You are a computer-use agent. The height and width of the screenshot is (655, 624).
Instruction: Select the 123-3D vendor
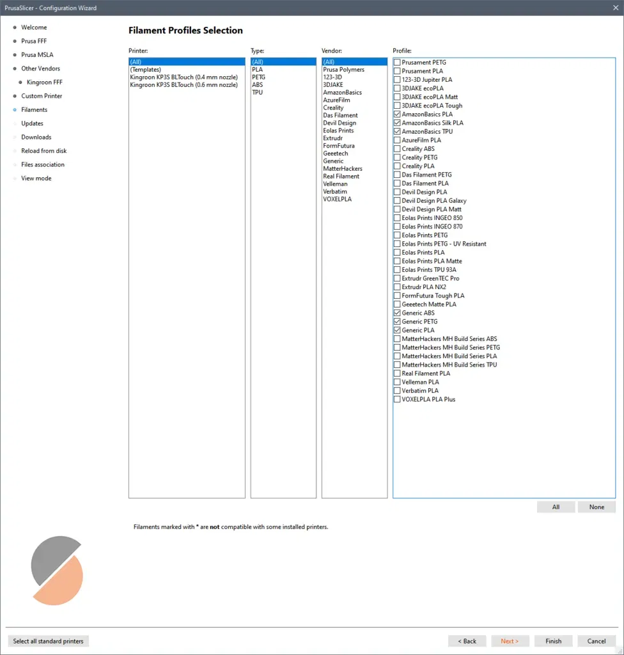(x=354, y=77)
